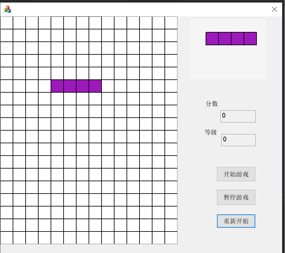285x253 pixels.
Task: Click the window title bar
Action: pyautogui.click(x=142, y=9)
